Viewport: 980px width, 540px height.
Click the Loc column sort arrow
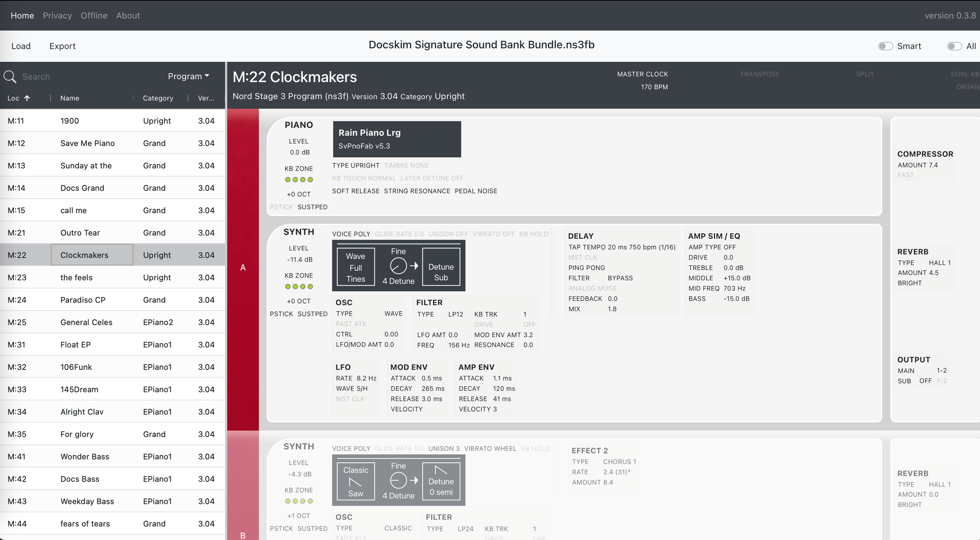pos(27,98)
